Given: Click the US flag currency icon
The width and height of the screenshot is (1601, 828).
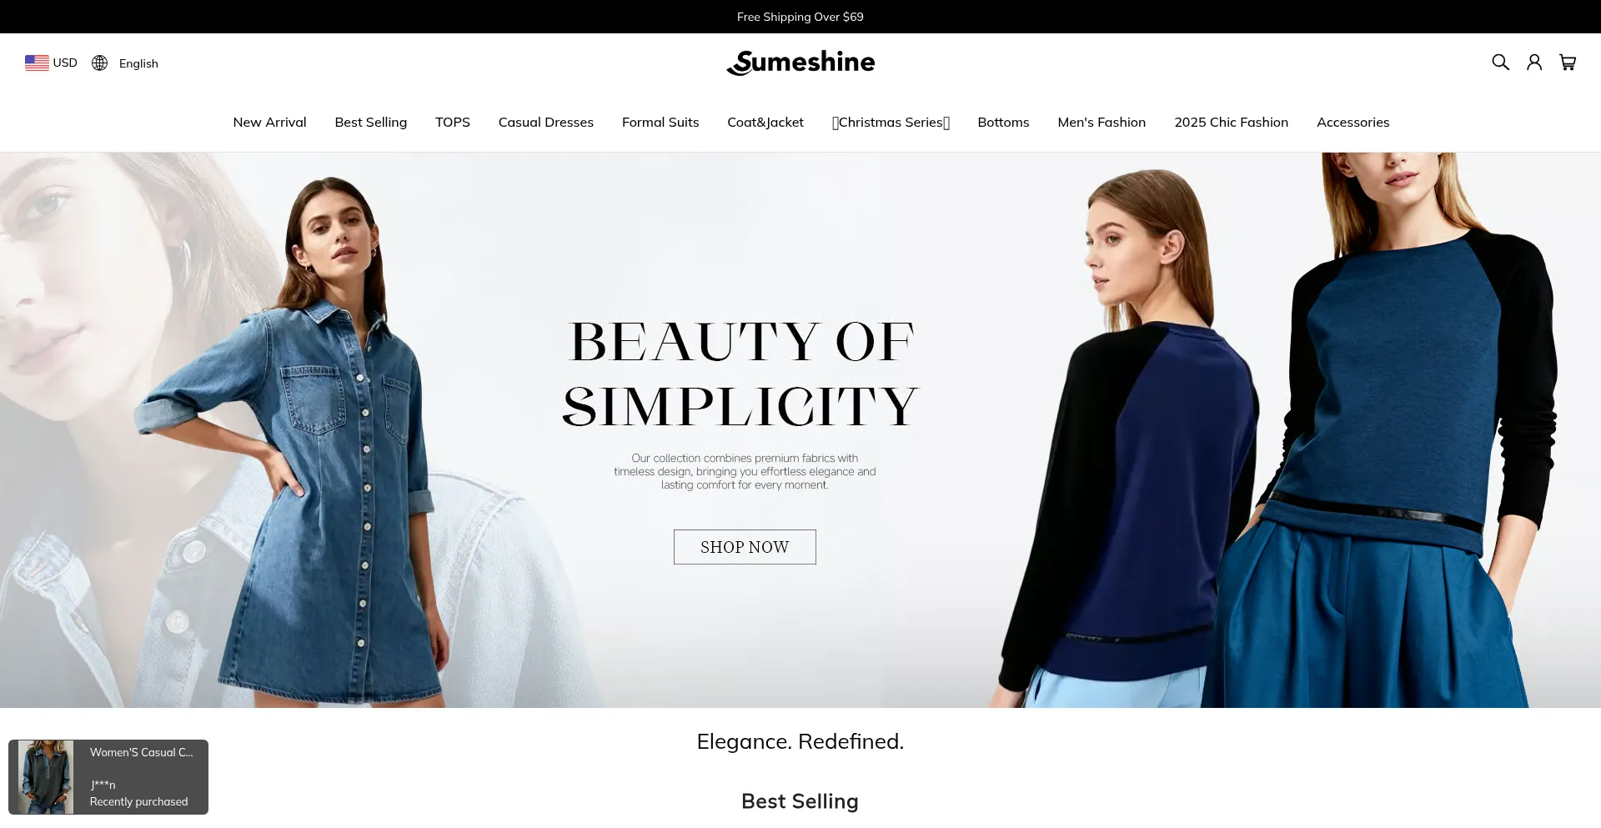Looking at the screenshot, I should 37,63.
